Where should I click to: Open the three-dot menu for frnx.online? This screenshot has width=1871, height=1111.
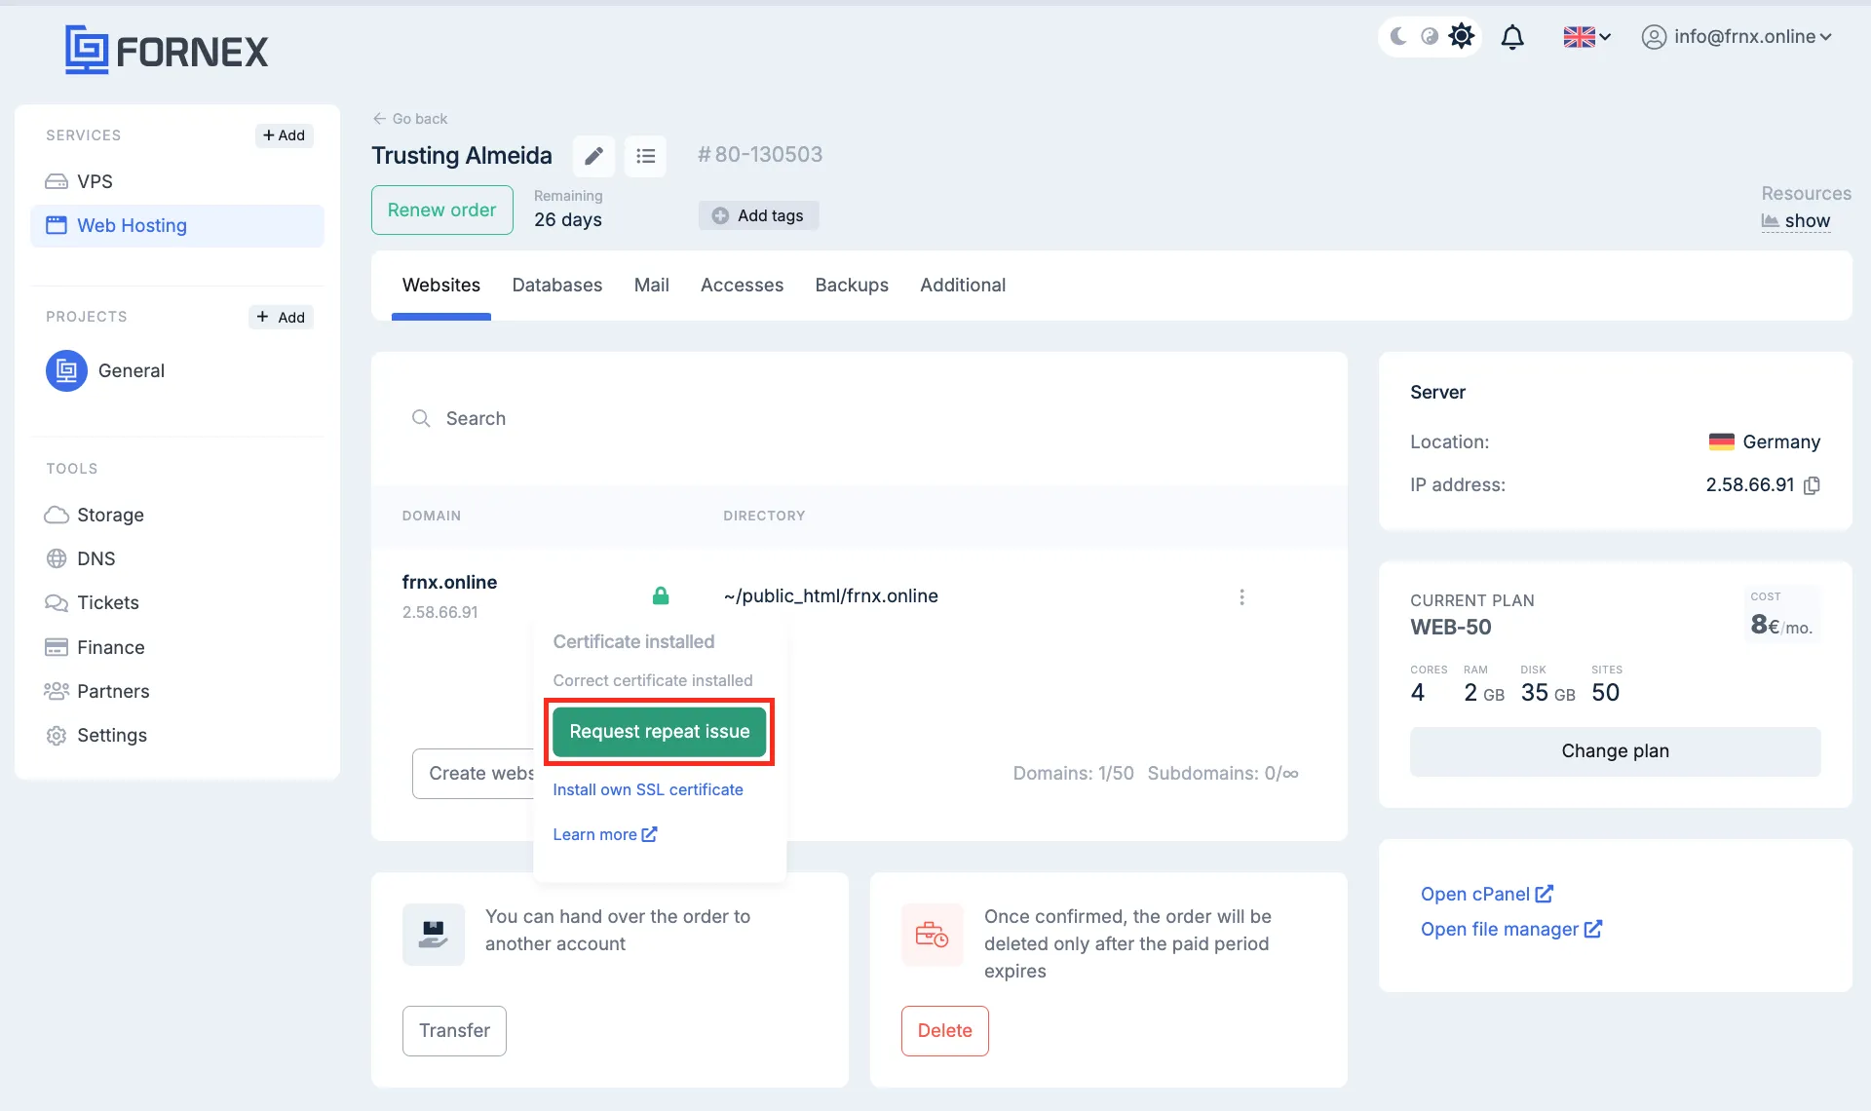1241,596
